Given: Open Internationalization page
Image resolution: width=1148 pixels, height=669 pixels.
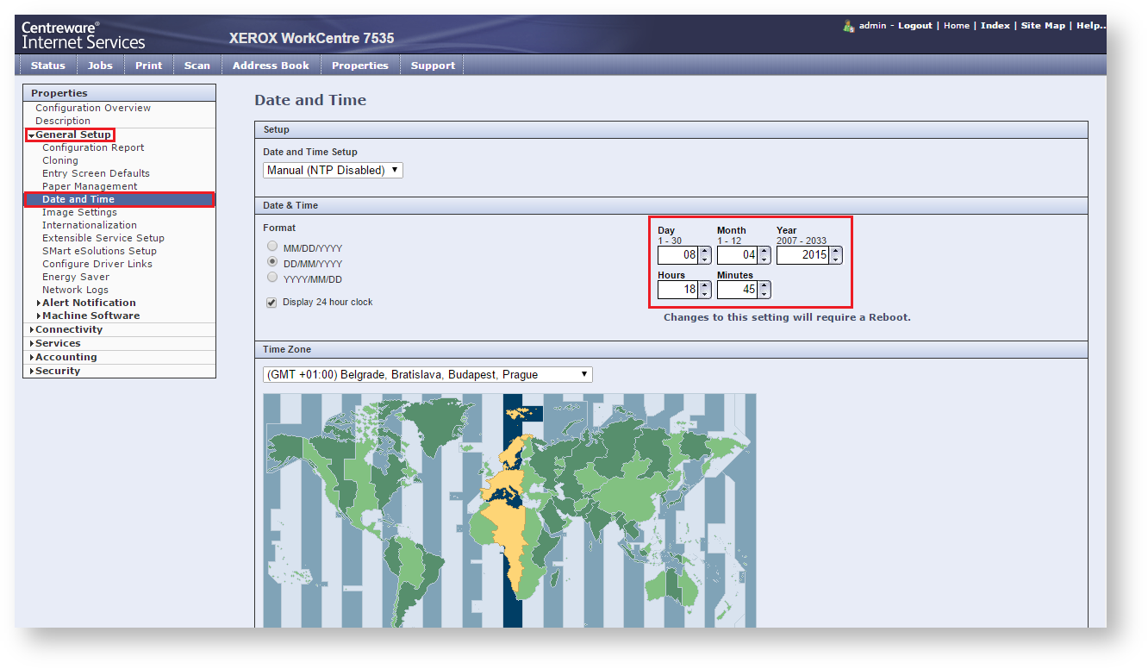Looking at the screenshot, I should tap(90, 225).
